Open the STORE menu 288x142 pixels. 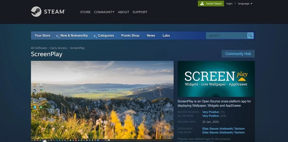coord(86,12)
